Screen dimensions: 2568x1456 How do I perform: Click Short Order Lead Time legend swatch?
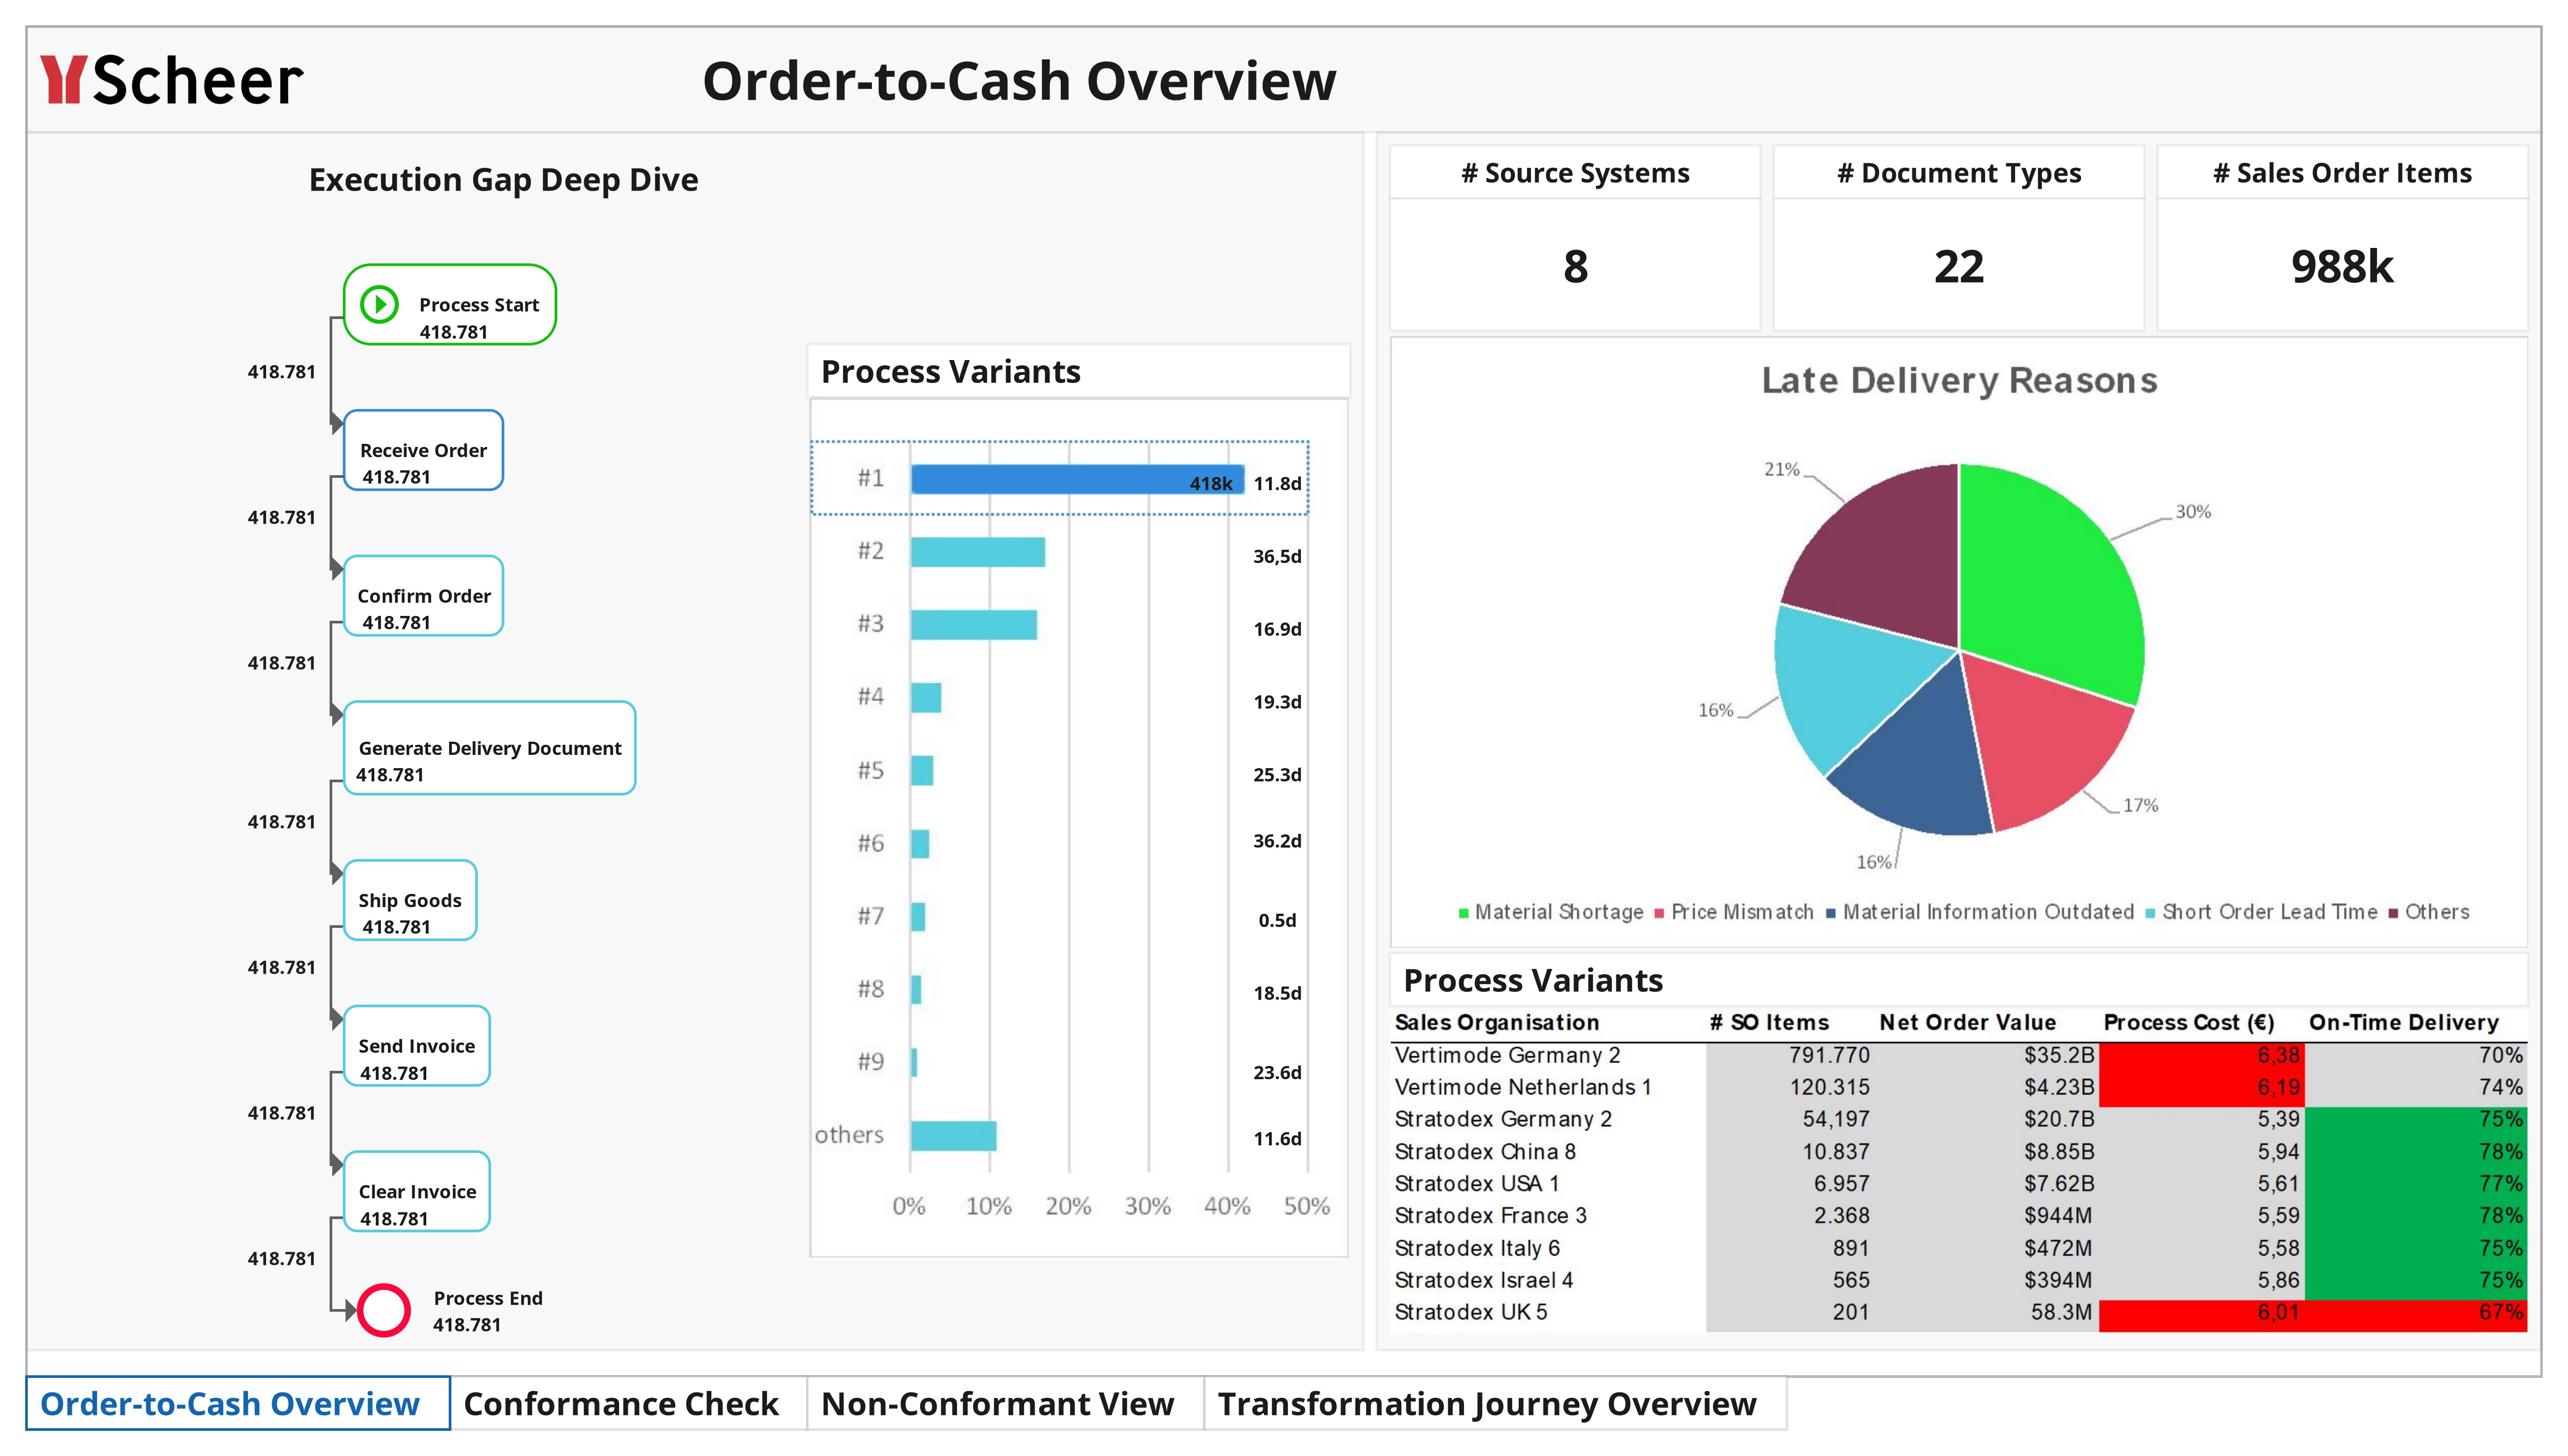click(x=2151, y=913)
